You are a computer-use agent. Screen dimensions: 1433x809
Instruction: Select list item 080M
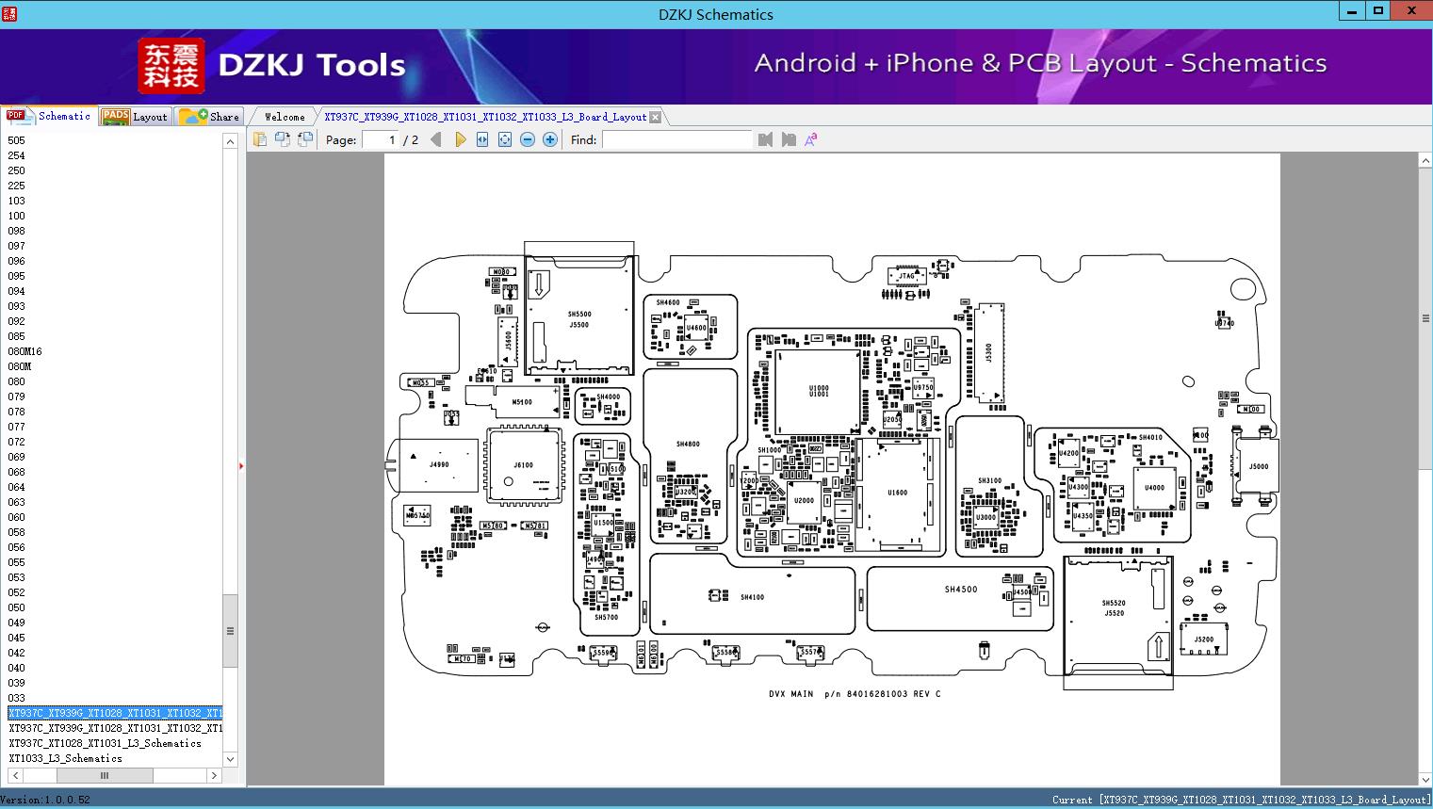tap(20, 366)
